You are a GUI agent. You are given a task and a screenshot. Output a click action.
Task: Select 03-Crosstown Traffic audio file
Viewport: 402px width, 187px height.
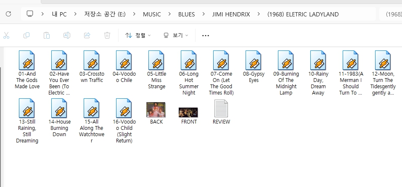click(x=91, y=61)
